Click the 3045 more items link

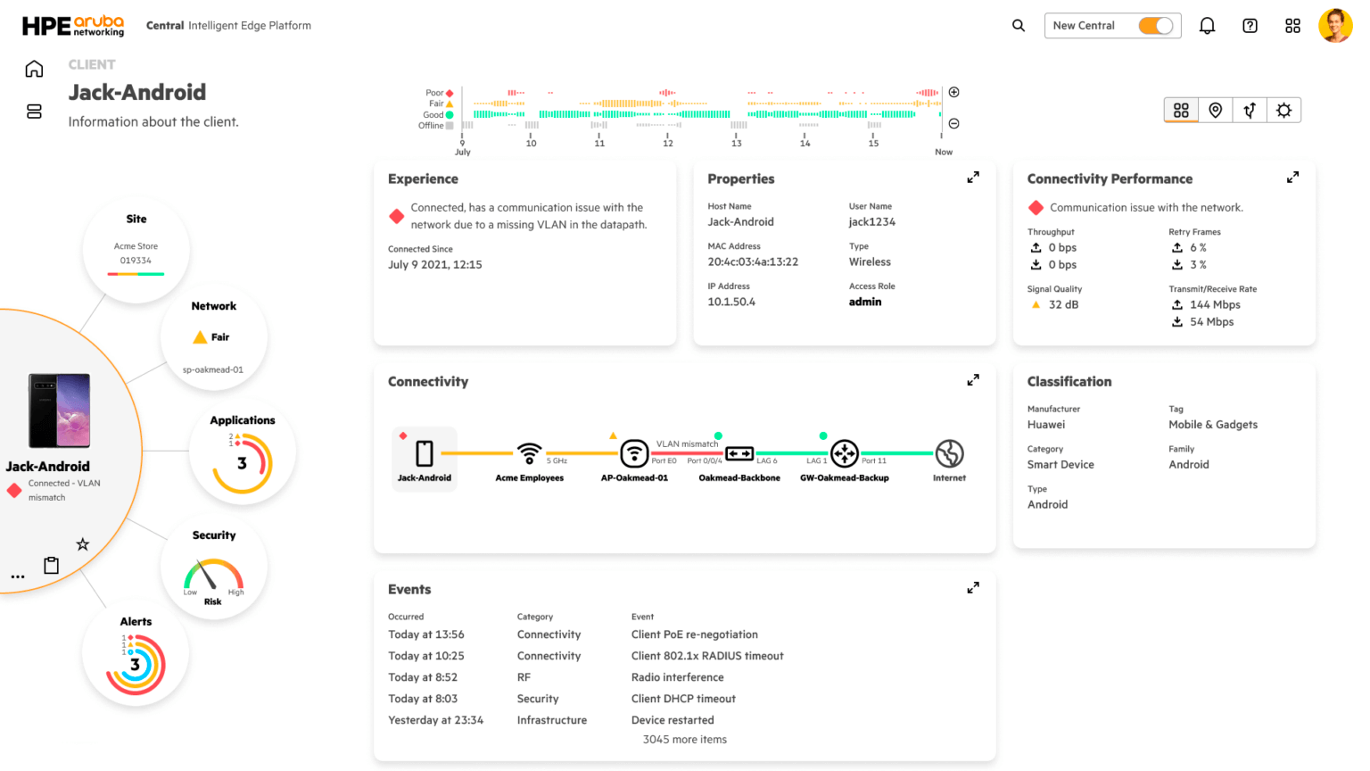[684, 739]
